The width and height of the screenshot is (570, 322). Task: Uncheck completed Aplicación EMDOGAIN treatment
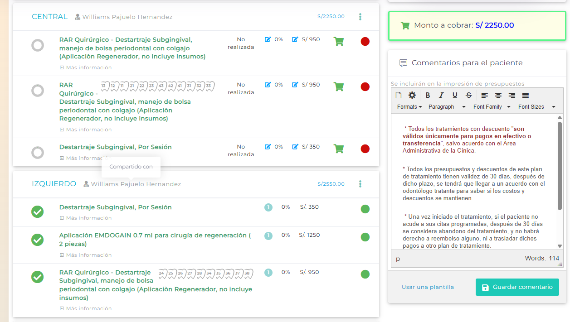tap(38, 240)
